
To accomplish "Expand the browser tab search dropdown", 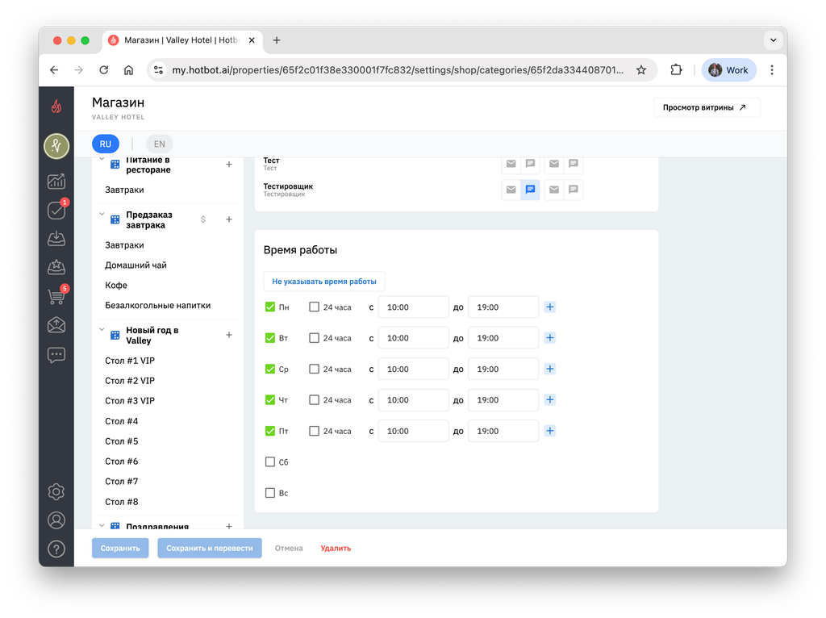I will click(773, 40).
